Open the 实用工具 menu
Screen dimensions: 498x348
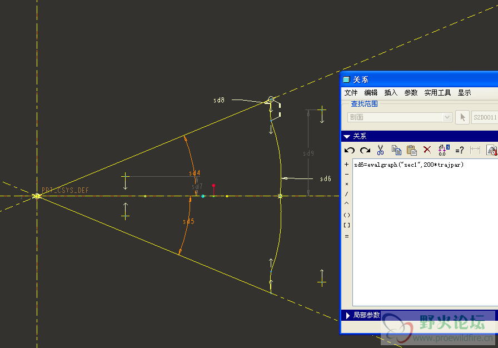[x=437, y=93]
